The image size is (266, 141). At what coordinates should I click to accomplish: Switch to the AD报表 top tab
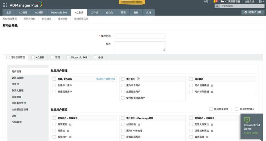pyautogui.click(x=39, y=12)
